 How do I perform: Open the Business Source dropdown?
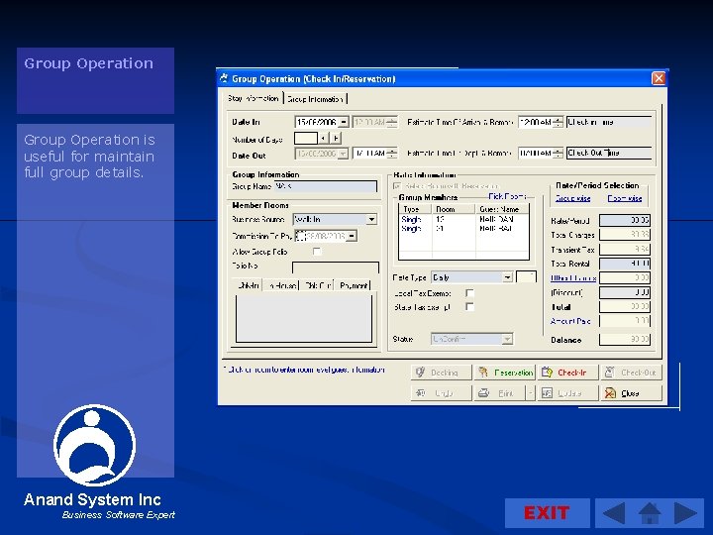tap(371, 219)
